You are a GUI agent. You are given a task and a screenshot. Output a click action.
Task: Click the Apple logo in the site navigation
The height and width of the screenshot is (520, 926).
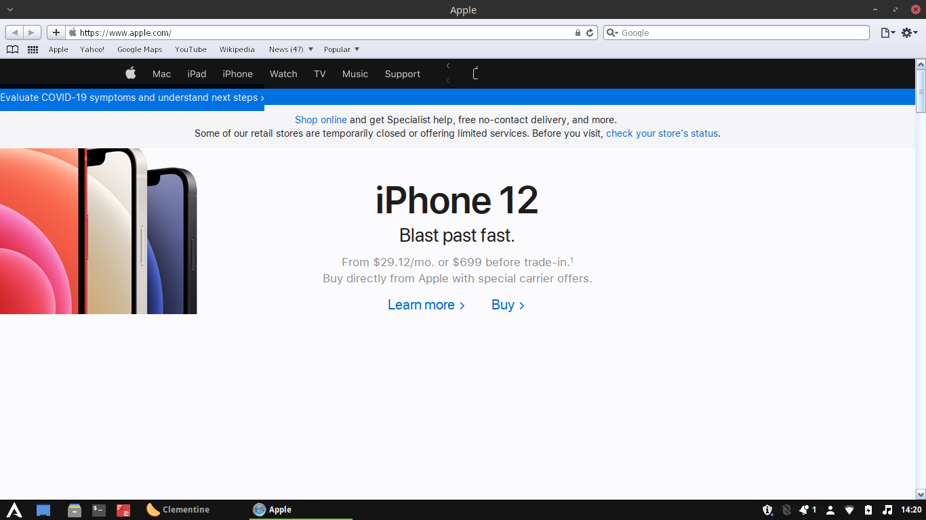click(131, 73)
